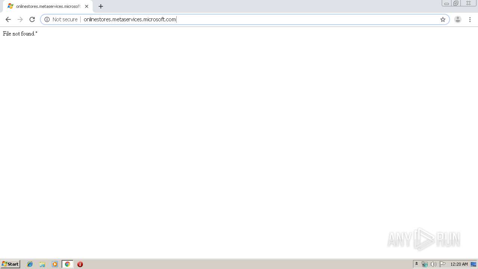Bookmark this page with the star
Screen dimensions: 478x269
pyautogui.click(x=443, y=19)
